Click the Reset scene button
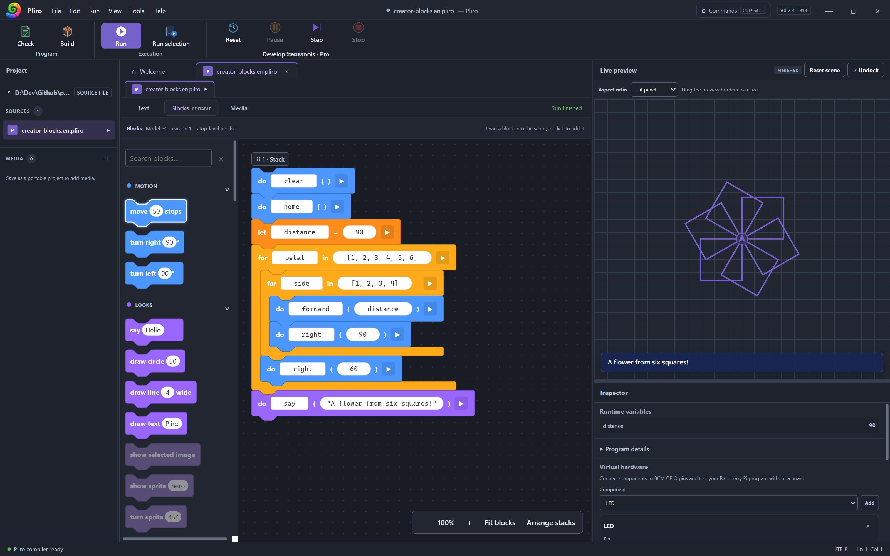 click(825, 70)
